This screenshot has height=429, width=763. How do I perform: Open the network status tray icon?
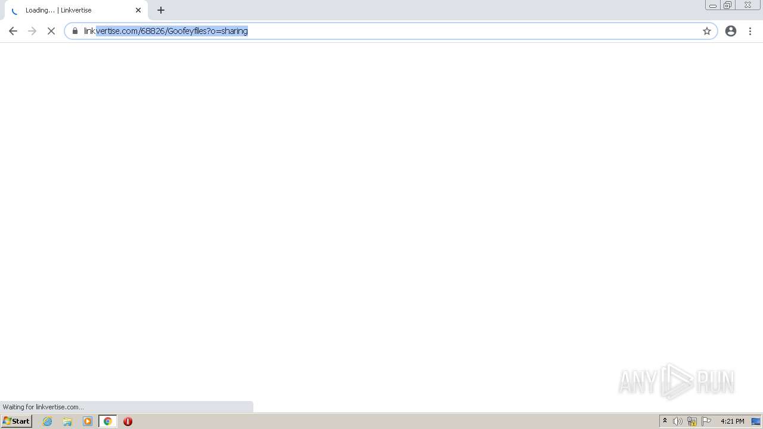[692, 421]
